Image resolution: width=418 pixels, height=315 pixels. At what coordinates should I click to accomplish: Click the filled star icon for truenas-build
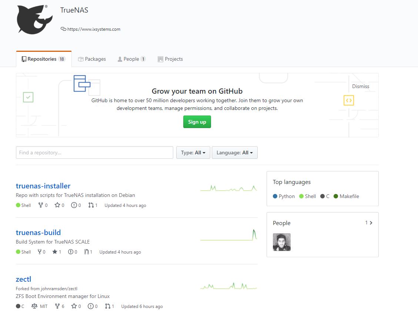55,252
